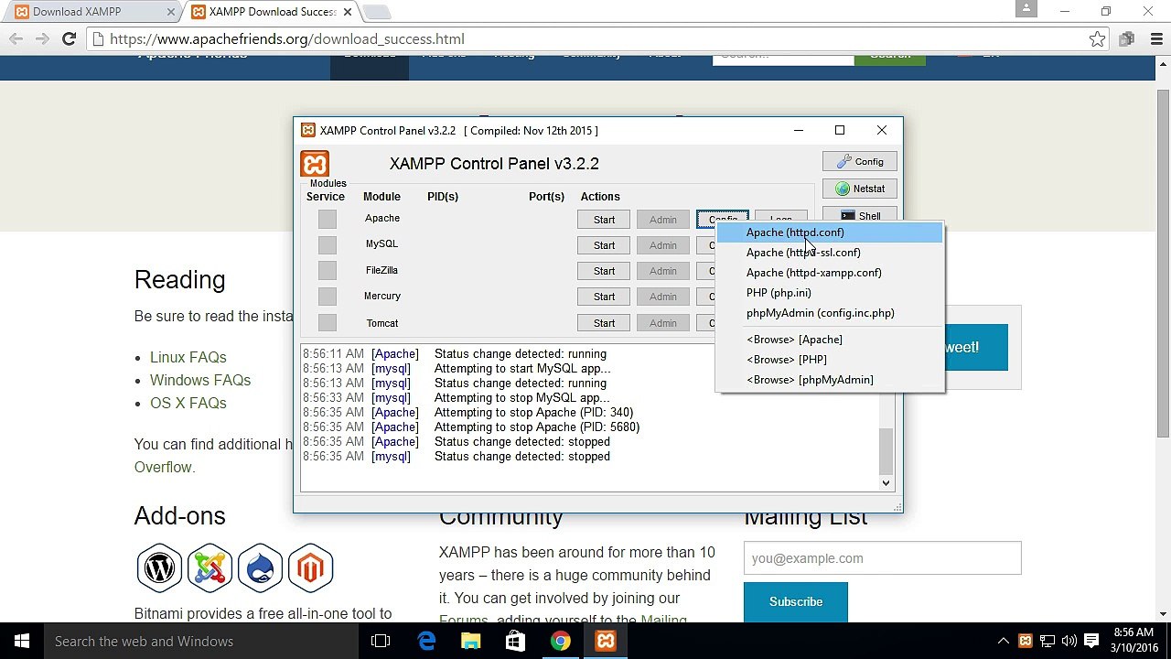This screenshot has width=1171, height=659.
Task: Switch to the Download XAMPP browser tab
Action: click(x=91, y=12)
